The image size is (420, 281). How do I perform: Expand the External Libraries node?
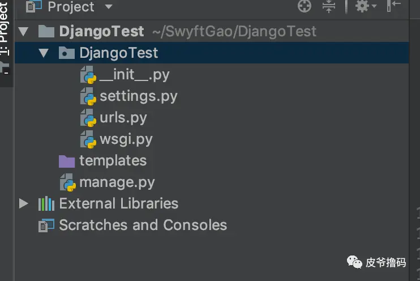[x=23, y=203]
